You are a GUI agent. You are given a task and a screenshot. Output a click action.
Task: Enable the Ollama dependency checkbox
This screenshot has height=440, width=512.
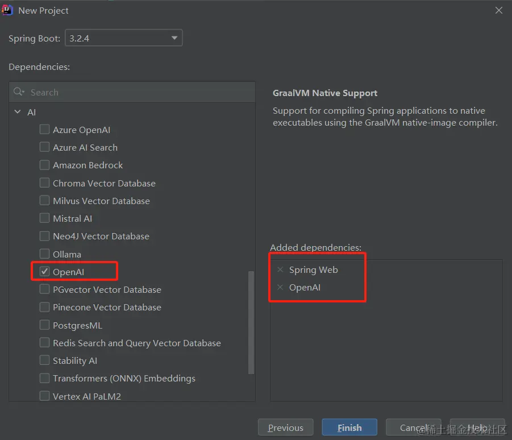click(44, 254)
